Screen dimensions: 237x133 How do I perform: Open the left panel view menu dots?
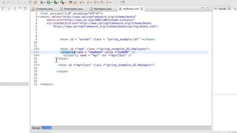coord(15,8)
